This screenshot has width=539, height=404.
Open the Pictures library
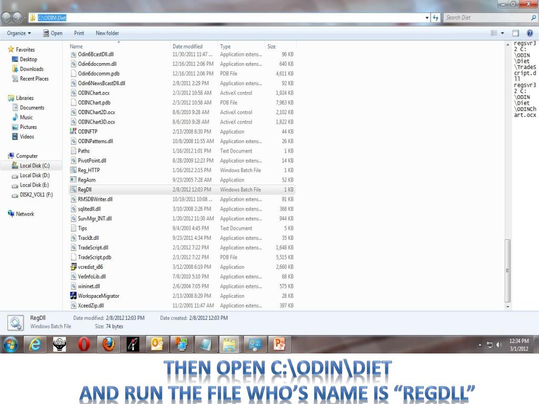click(x=24, y=127)
